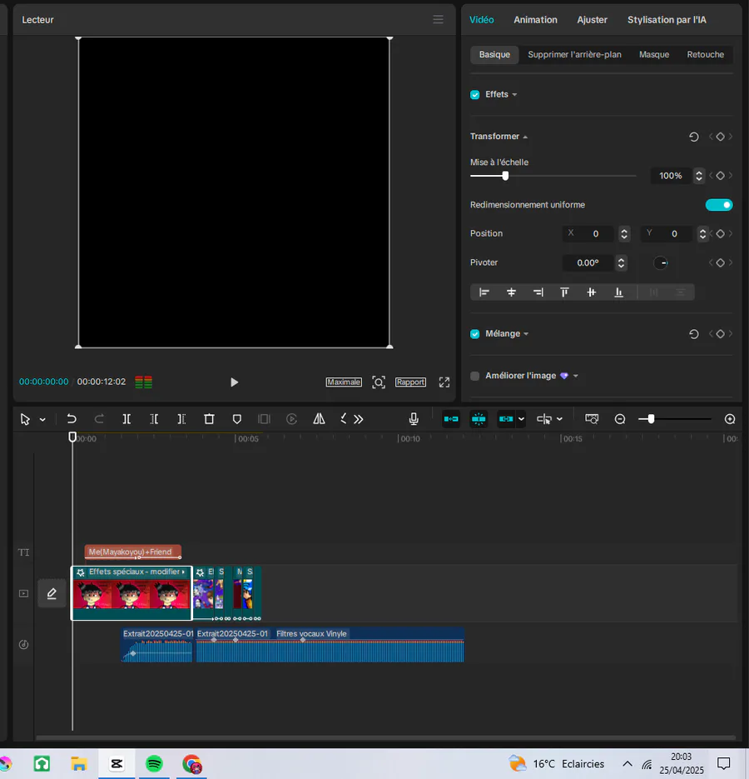Screen dimensions: 749x779
Task: Undo the last edit
Action: click(72, 419)
